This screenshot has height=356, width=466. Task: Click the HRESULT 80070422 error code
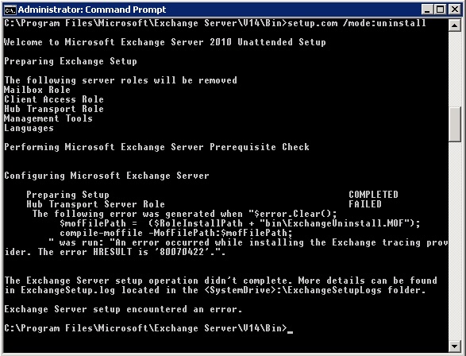(x=182, y=252)
